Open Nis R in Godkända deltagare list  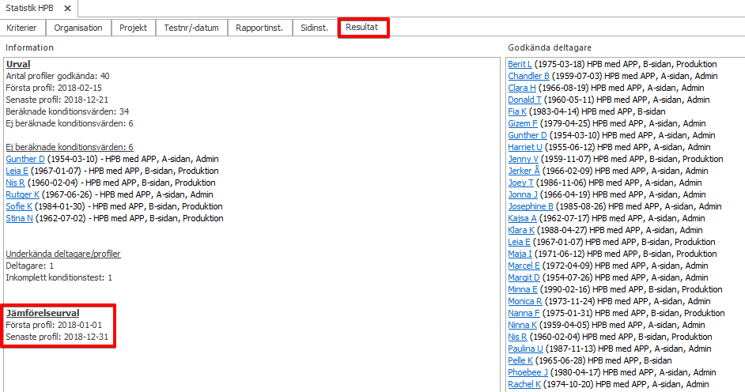(x=517, y=337)
